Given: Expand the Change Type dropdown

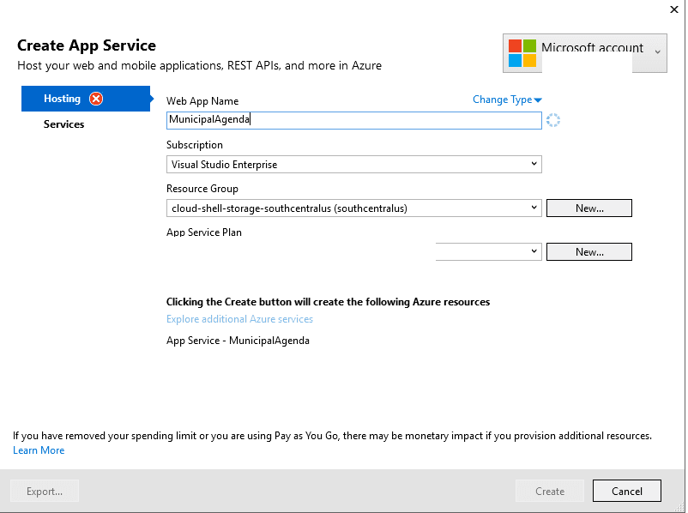Looking at the screenshot, I should [507, 100].
